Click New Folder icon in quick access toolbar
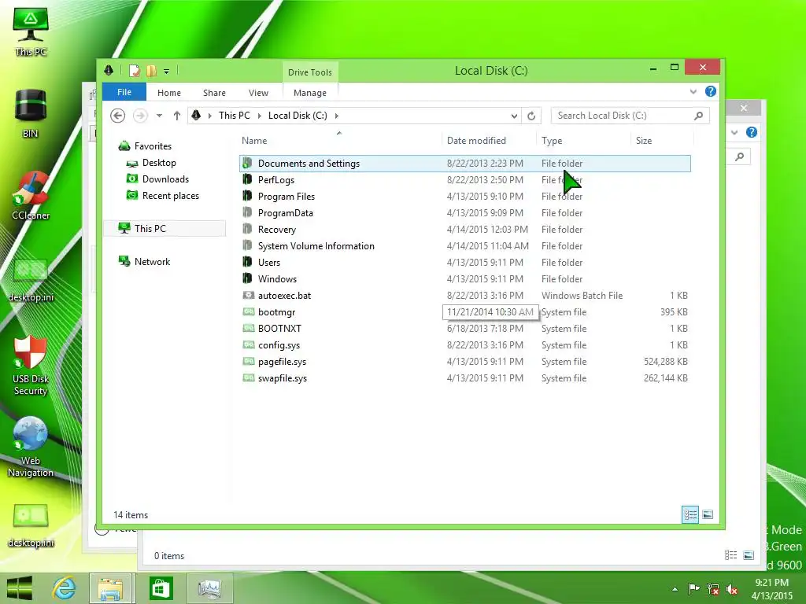This screenshot has width=806, height=604. click(x=151, y=71)
